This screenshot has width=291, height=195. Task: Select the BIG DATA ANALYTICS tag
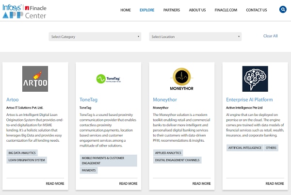click(22, 153)
